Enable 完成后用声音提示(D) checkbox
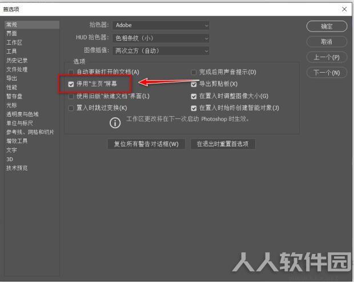354x282 pixels. point(194,73)
